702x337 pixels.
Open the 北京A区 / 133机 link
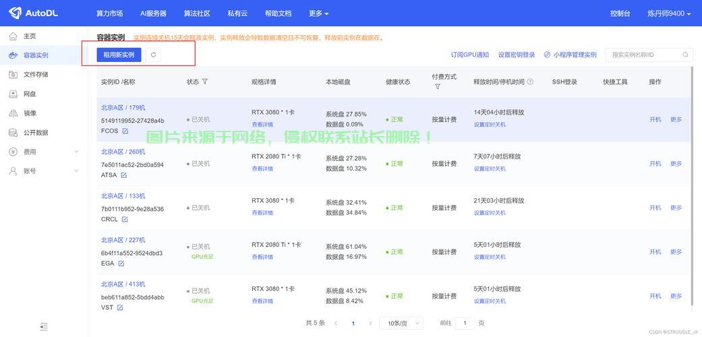(x=123, y=195)
